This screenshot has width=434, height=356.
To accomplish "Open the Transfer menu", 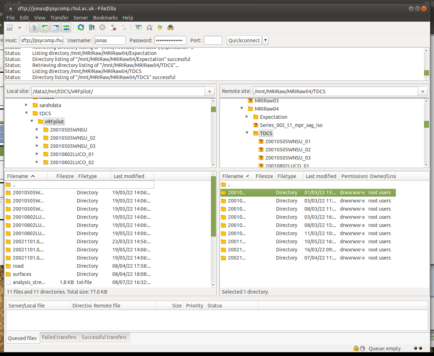I will (59, 18).
